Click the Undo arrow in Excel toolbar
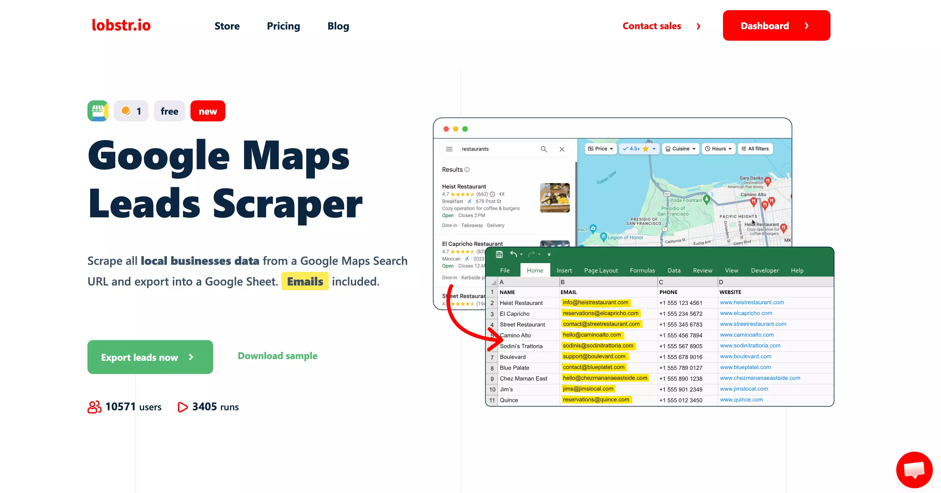The image size is (941, 493). [514, 254]
